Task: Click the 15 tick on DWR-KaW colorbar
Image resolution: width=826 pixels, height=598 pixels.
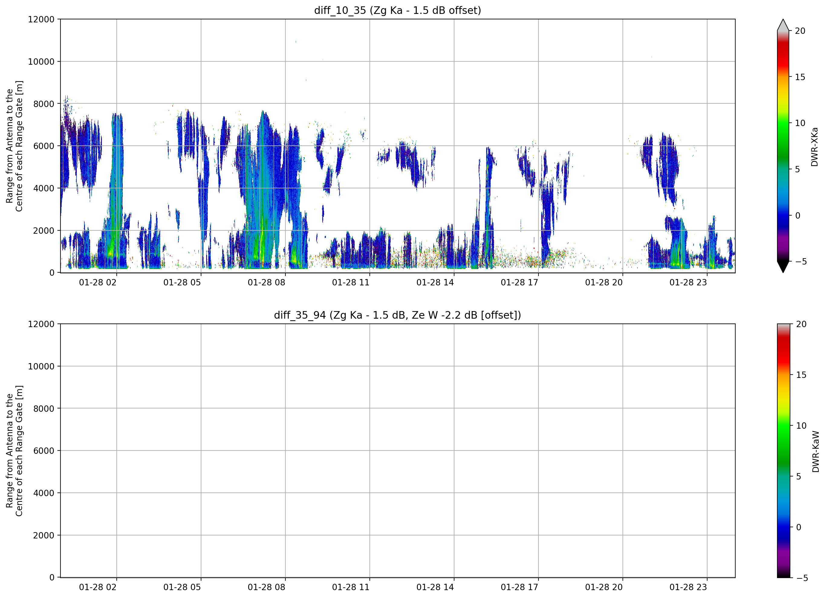Action: (801, 375)
